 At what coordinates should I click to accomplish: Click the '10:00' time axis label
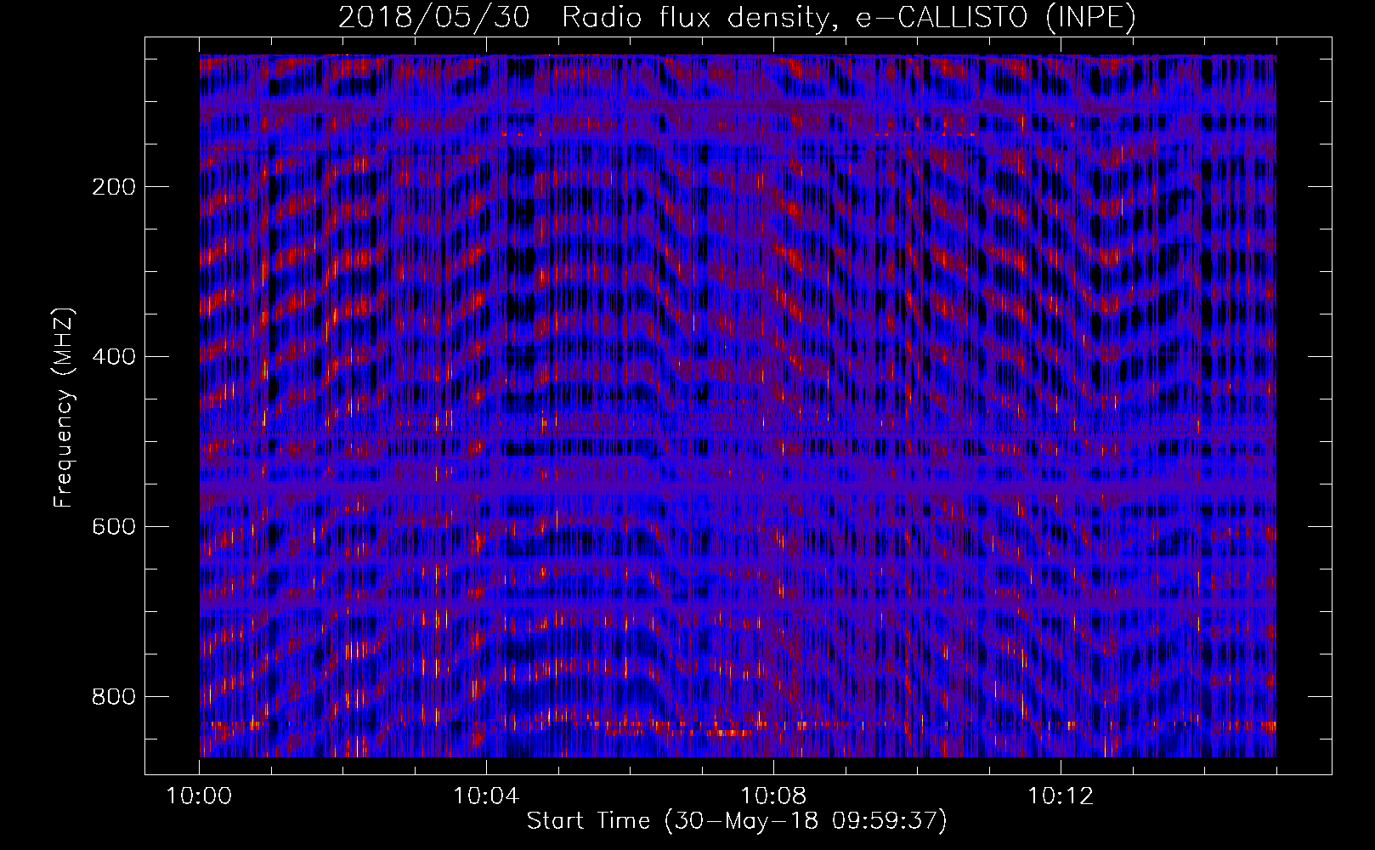(199, 796)
